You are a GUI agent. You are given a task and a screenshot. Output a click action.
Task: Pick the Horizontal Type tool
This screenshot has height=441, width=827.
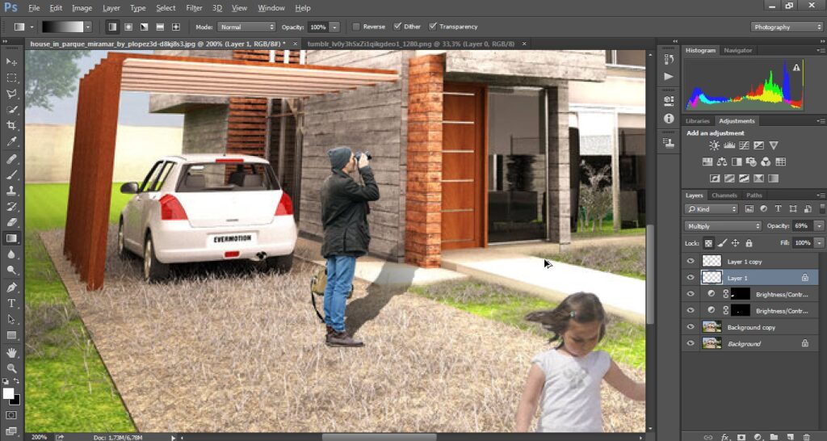click(x=11, y=303)
